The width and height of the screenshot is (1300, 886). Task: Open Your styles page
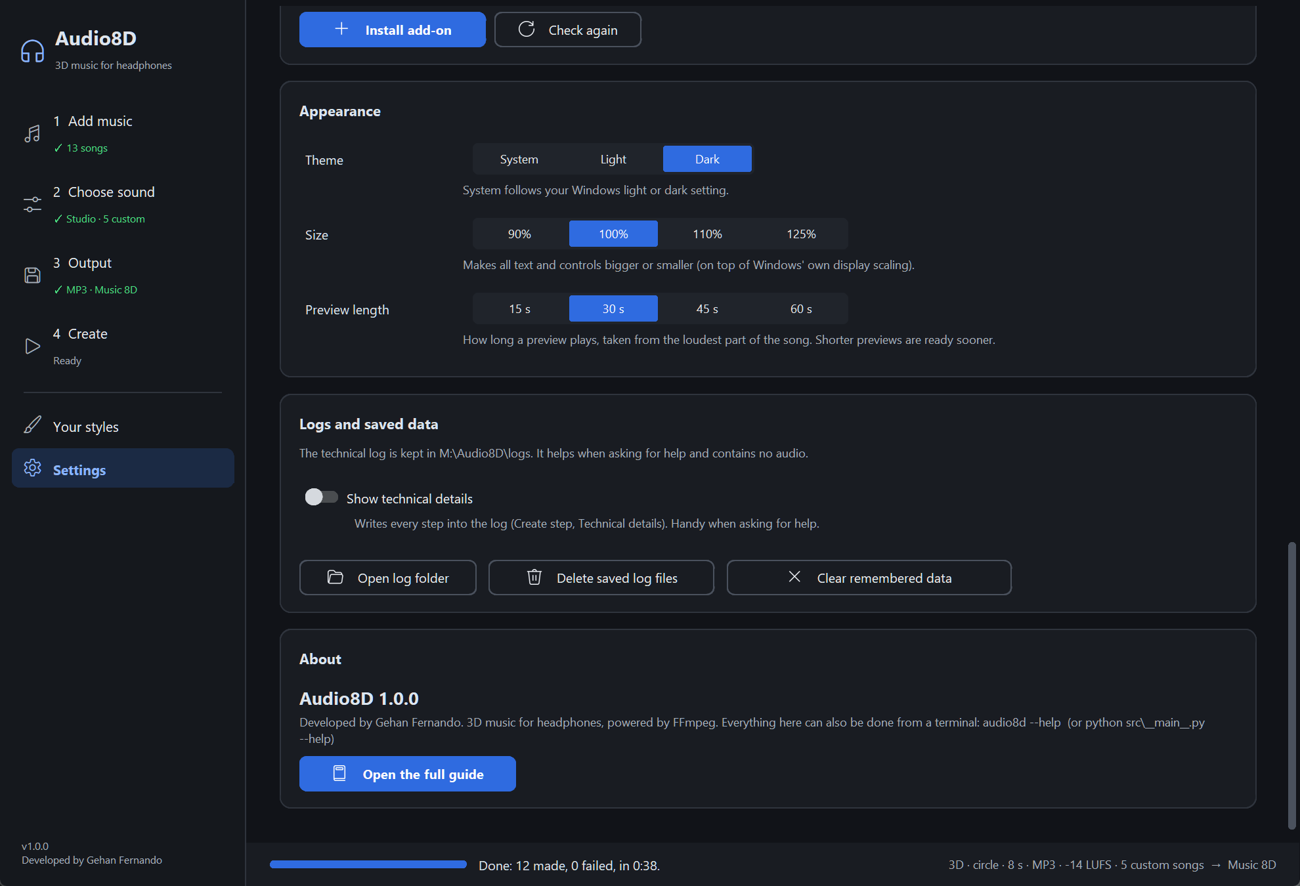tap(123, 426)
